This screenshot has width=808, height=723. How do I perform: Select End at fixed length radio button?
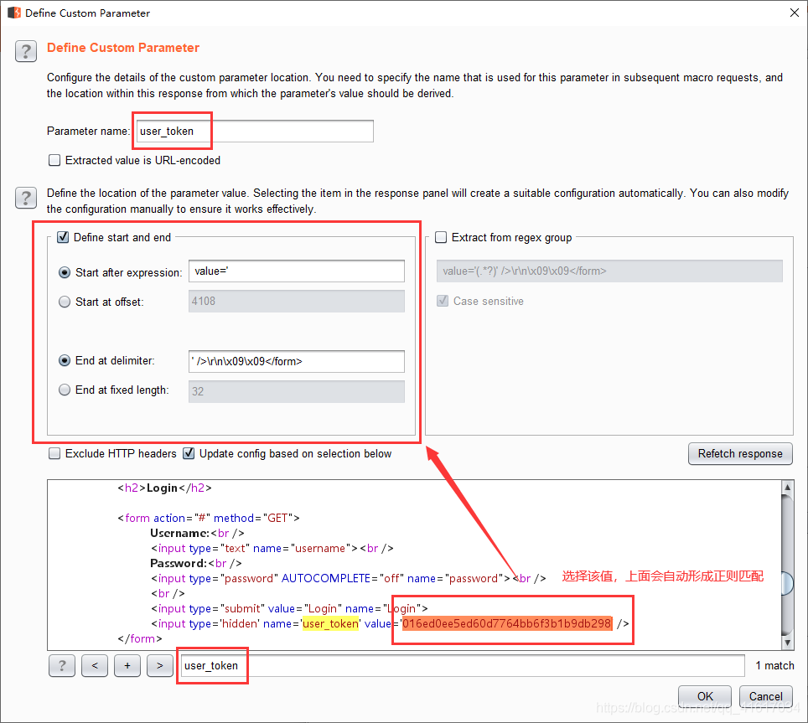click(65, 390)
